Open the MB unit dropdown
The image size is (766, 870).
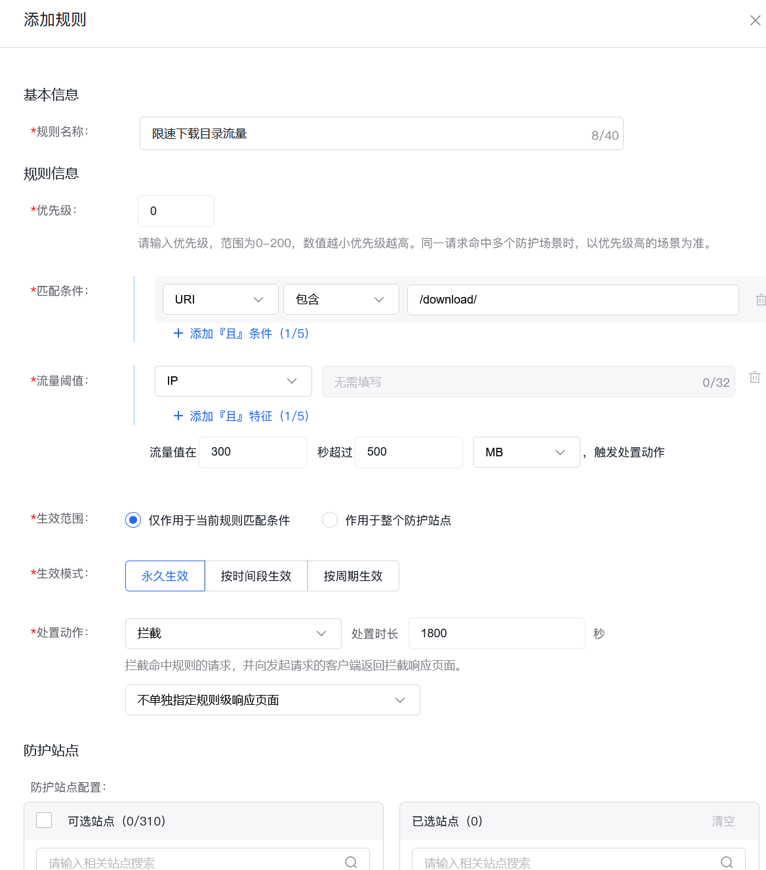coord(527,452)
